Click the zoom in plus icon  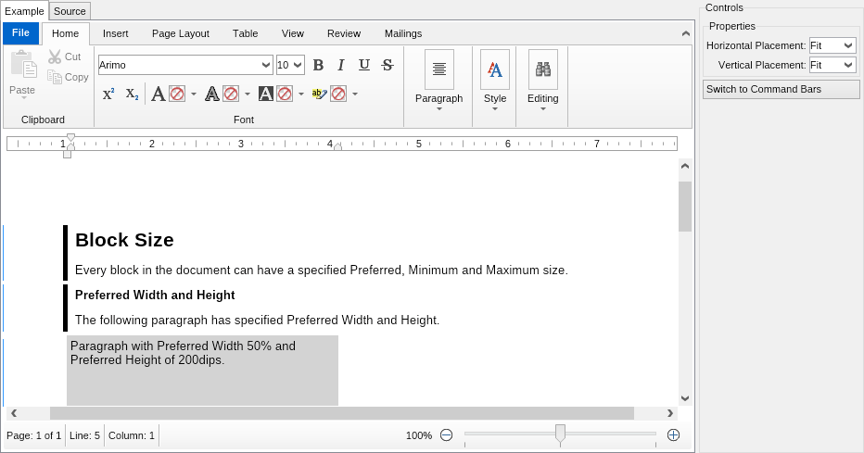coord(673,435)
